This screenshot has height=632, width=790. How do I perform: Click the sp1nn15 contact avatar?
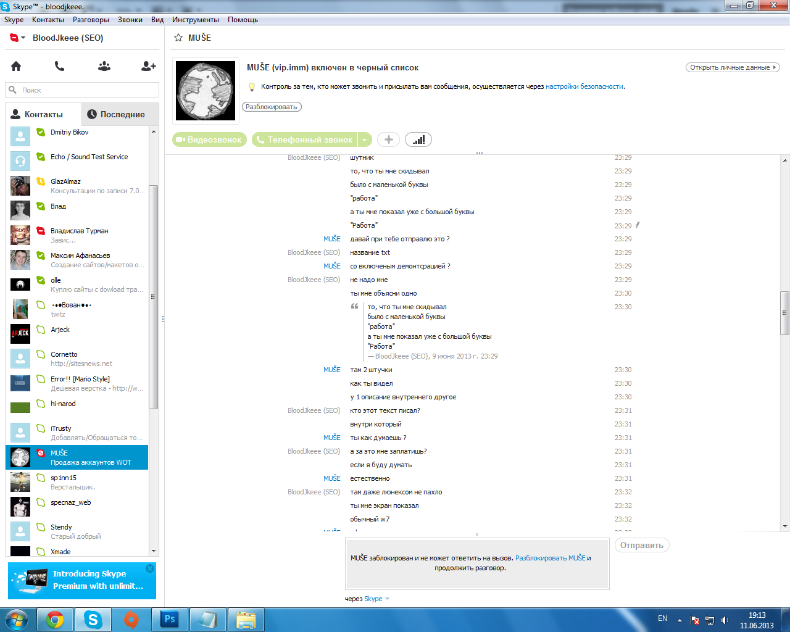20,482
